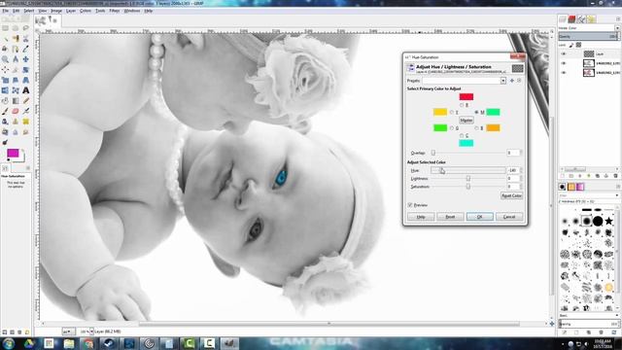Screen dimensions: 622x350
Task: Select the Airbrush tool
Action: tap(26, 111)
